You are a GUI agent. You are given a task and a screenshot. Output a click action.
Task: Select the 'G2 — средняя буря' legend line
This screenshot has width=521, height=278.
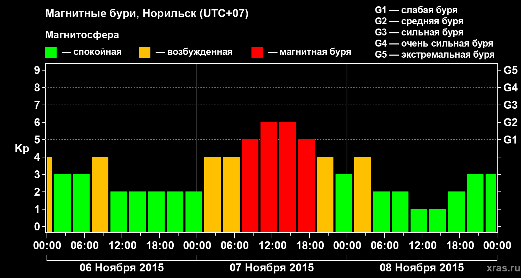[419, 21]
